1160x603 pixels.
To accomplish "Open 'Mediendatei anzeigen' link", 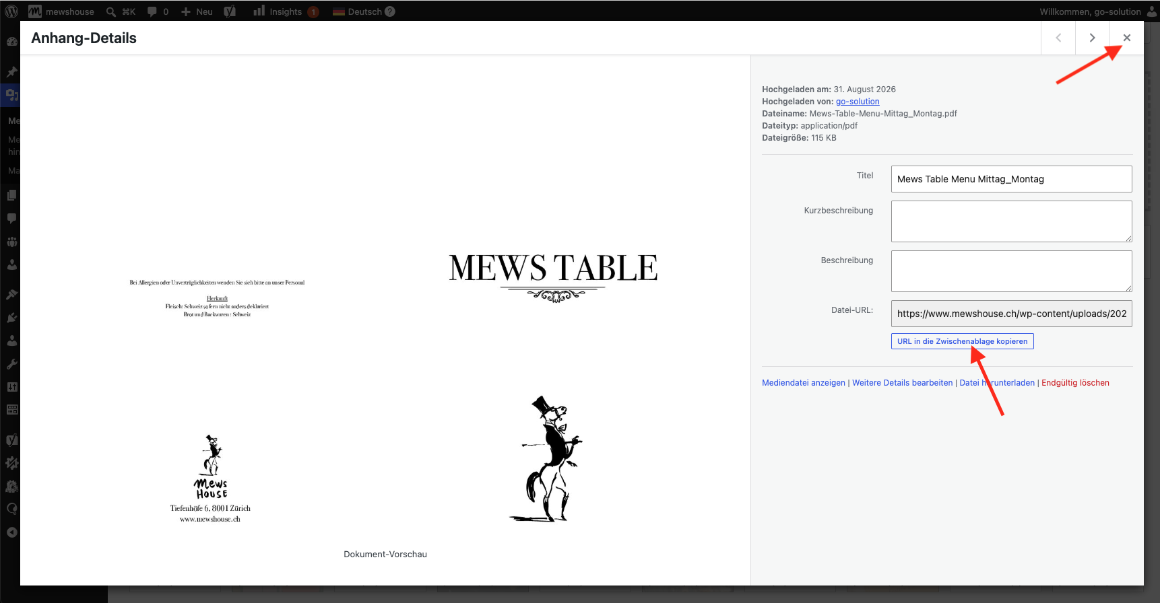I will pyautogui.click(x=804, y=383).
